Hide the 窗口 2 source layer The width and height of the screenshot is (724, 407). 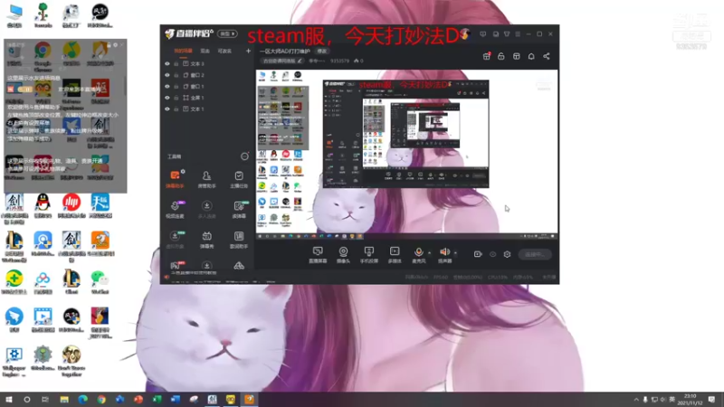pos(167,75)
